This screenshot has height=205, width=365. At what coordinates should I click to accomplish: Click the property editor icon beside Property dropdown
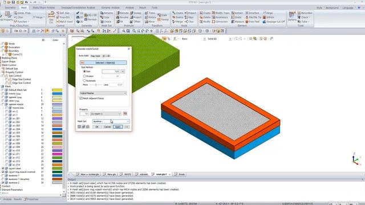click(125, 113)
